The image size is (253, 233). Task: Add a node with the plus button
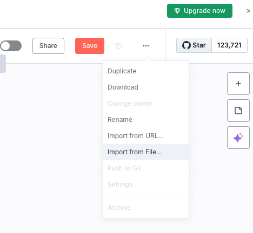tap(238, 84)
